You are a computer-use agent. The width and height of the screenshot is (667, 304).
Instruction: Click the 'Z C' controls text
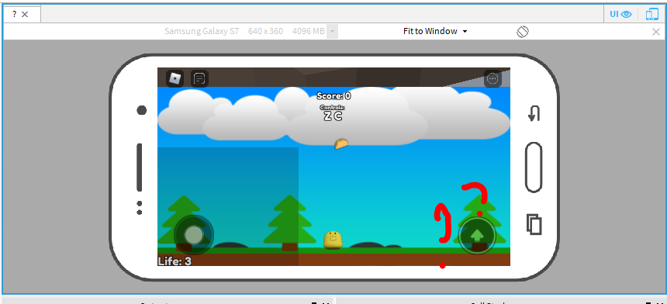pos(333,116)
